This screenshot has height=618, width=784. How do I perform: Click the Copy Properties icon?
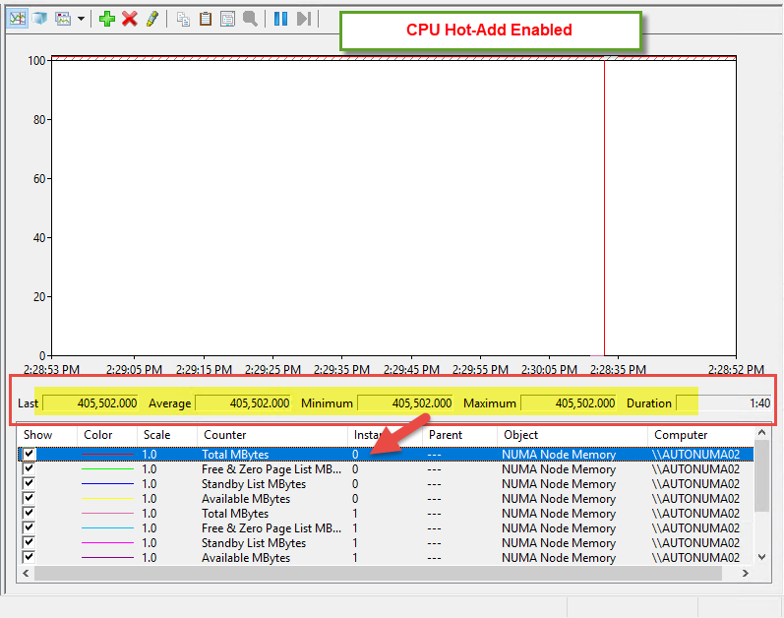tap(183, 19)
